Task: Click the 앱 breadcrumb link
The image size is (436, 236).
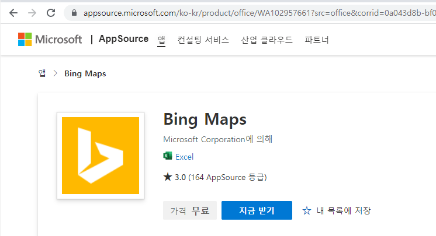Action: click(42, 73)
